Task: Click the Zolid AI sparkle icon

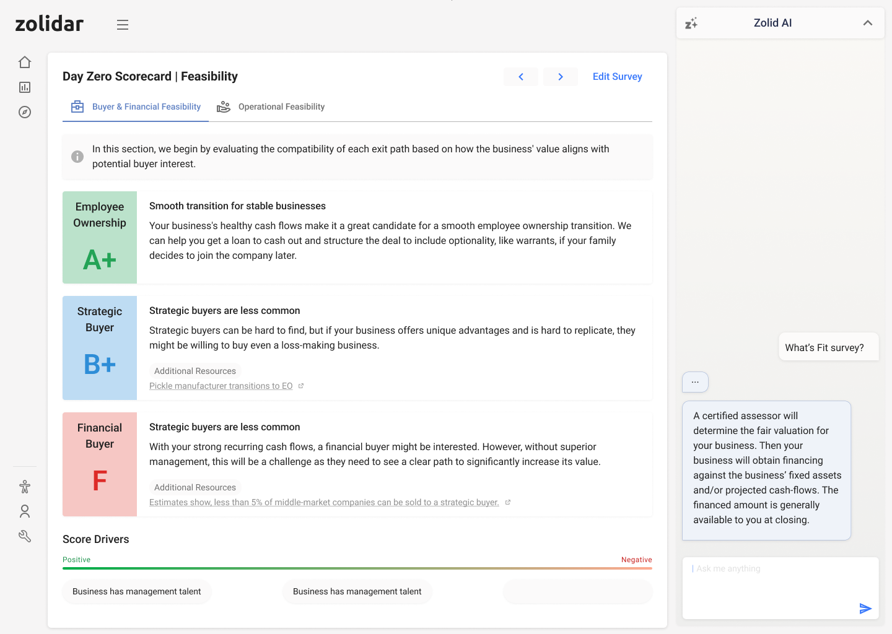Action: (691, 24)
